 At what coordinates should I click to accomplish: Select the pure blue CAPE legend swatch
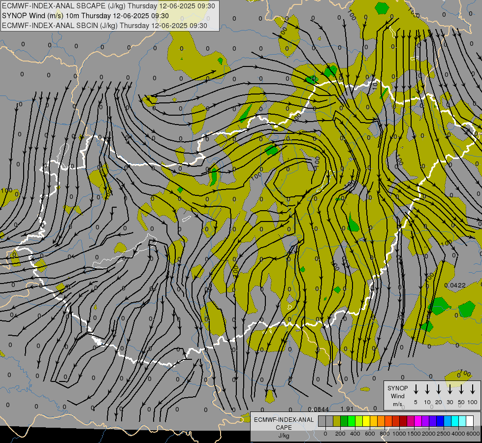(440, 421)
